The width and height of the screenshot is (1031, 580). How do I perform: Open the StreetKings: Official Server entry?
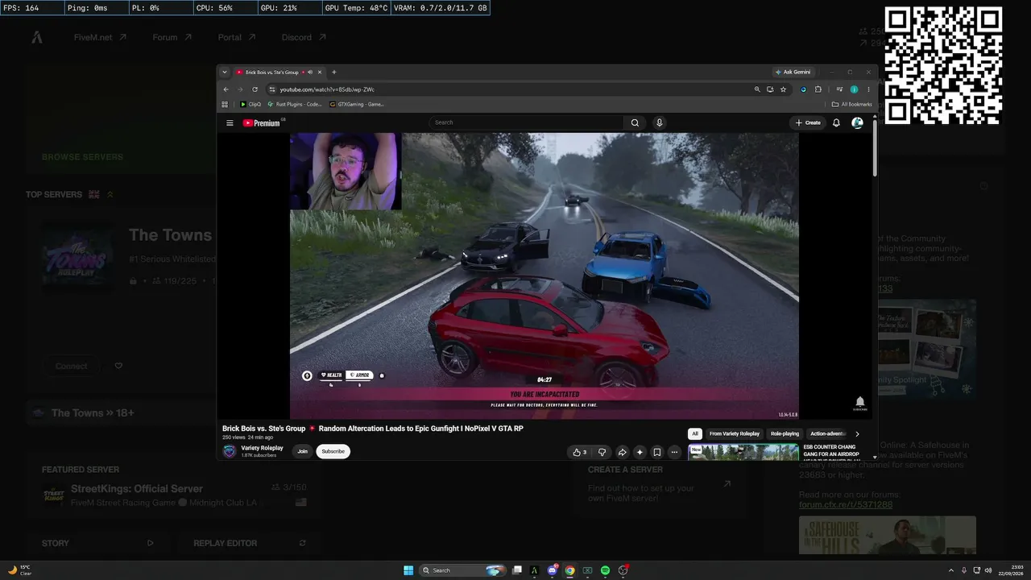175,495
